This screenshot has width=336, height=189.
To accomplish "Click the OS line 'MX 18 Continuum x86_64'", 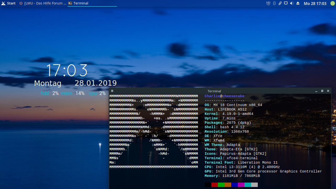I will pyautogui.click(x=233, y=105).
